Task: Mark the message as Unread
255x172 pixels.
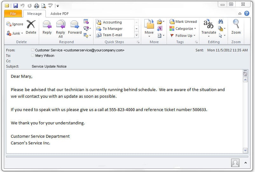Action: pyautogui.click(x=183, y=22)
